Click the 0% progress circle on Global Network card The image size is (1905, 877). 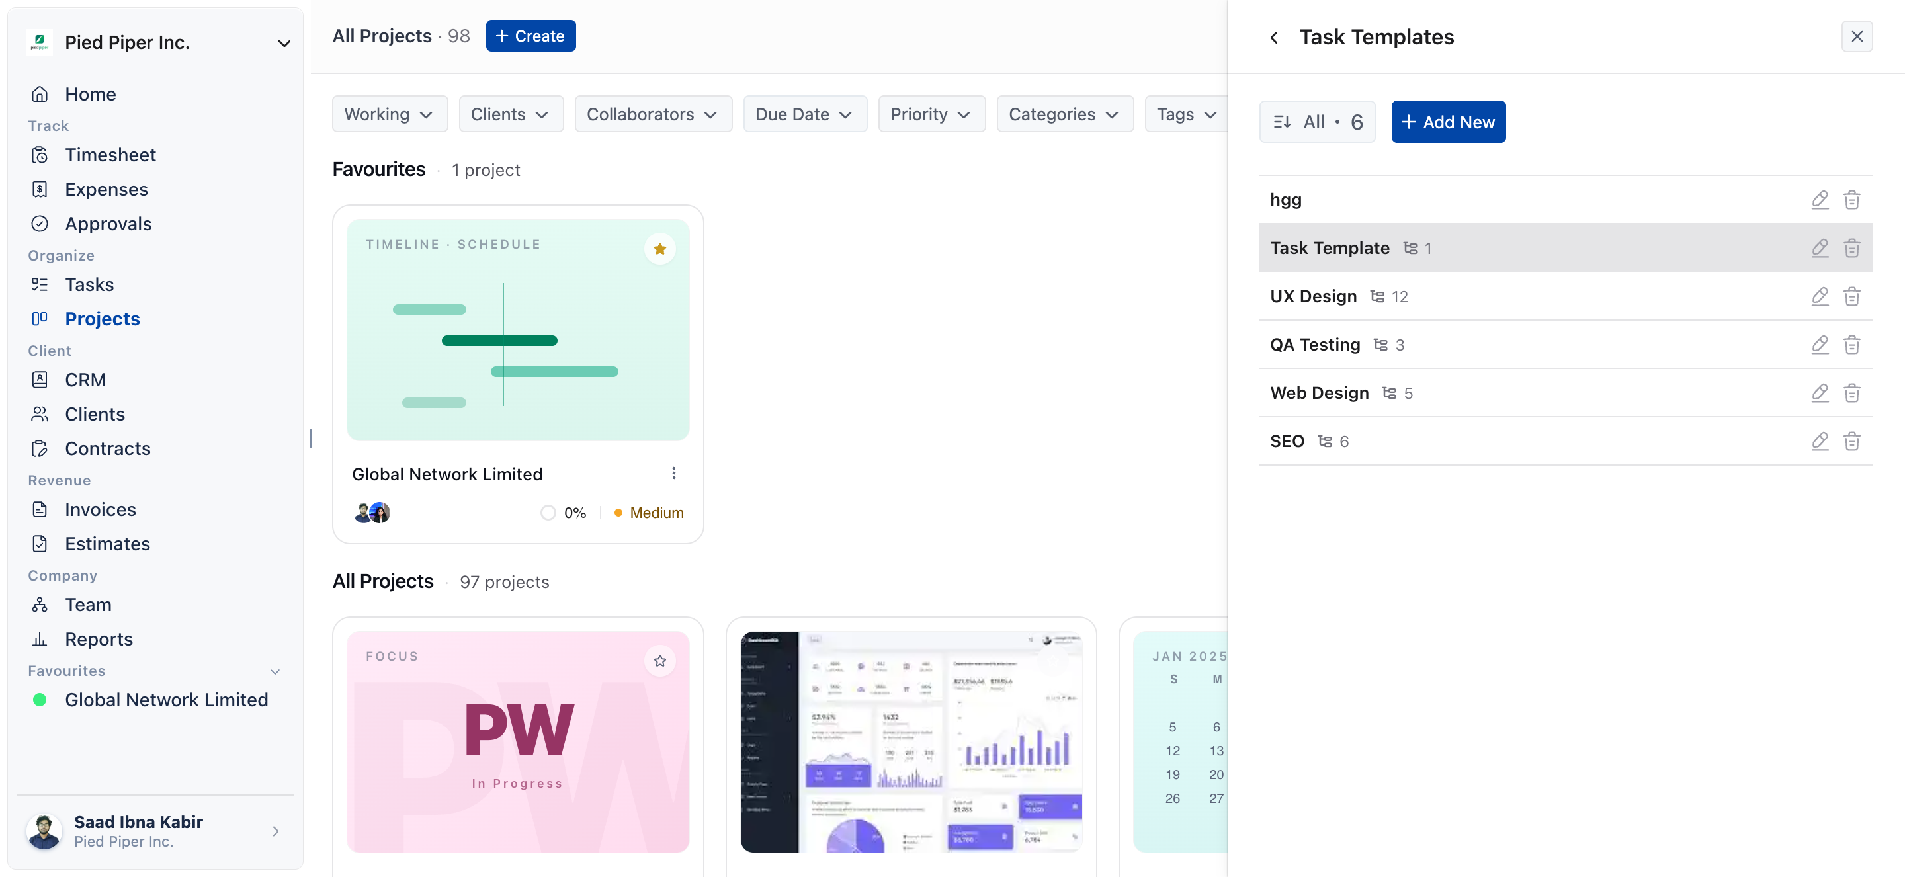(547, 513)
